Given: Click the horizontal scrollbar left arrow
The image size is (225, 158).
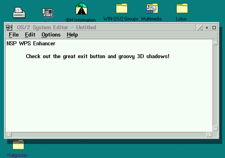Looking at the screenshot, I should click(9, 135).
